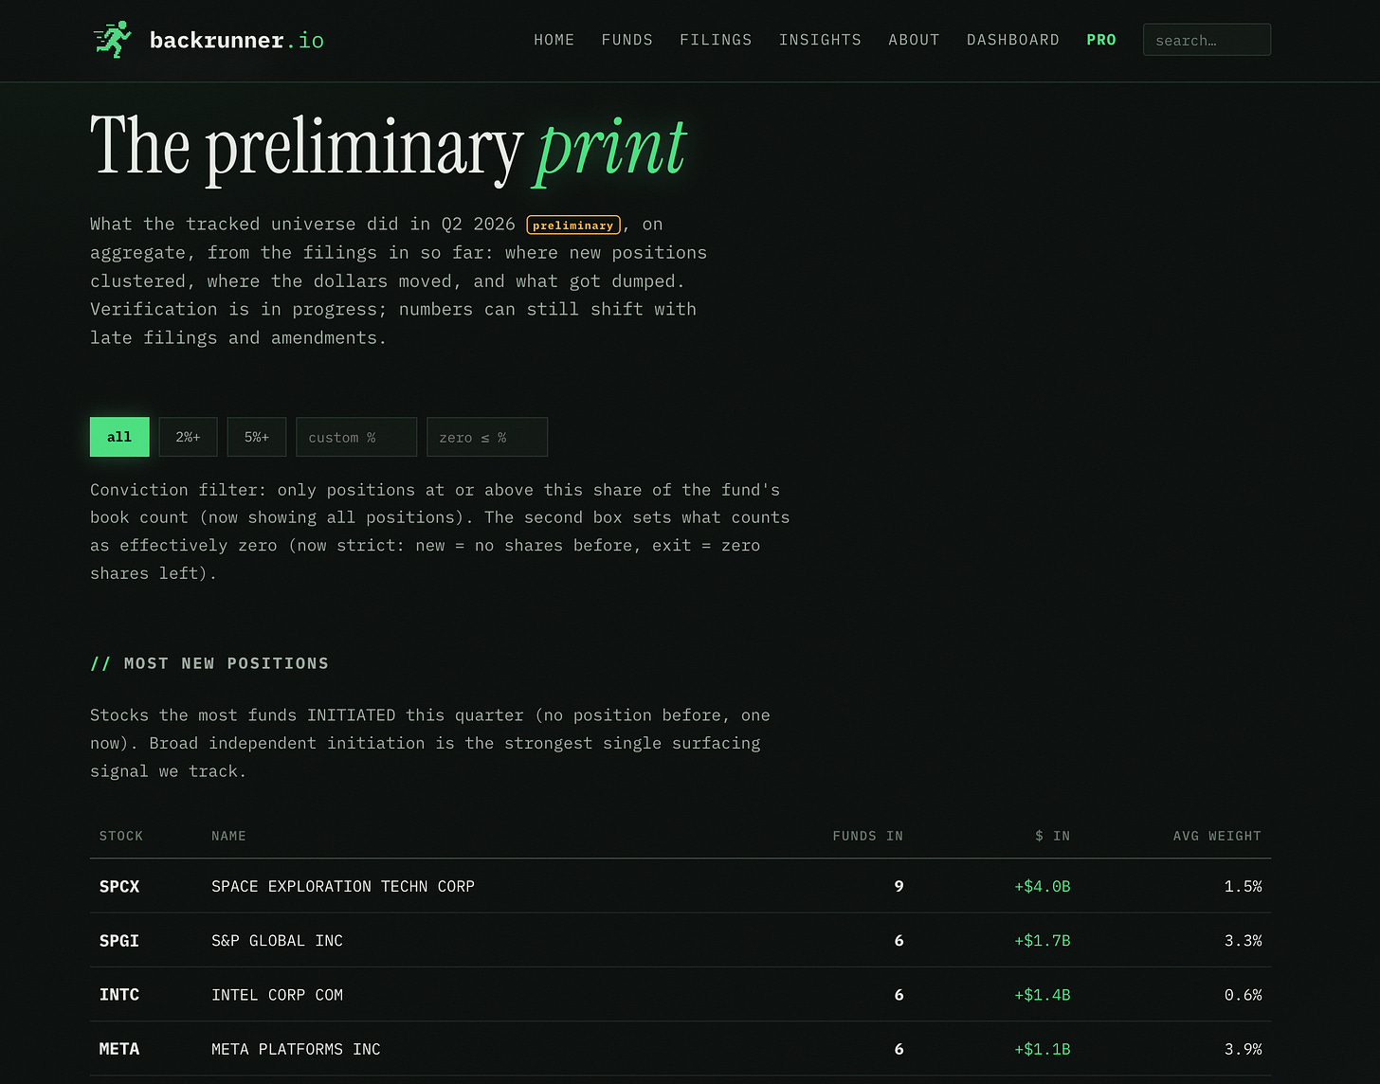This screenshot has height=1084, width=1380.
Task: Click the 3.9% average weight cell
Action: (x=1243, y=1049)
